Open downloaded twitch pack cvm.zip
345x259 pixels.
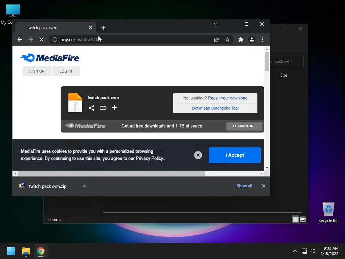pos(48,186)
